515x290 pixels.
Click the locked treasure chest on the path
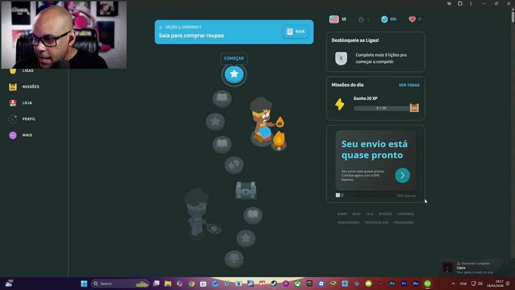tap(246, 190)
